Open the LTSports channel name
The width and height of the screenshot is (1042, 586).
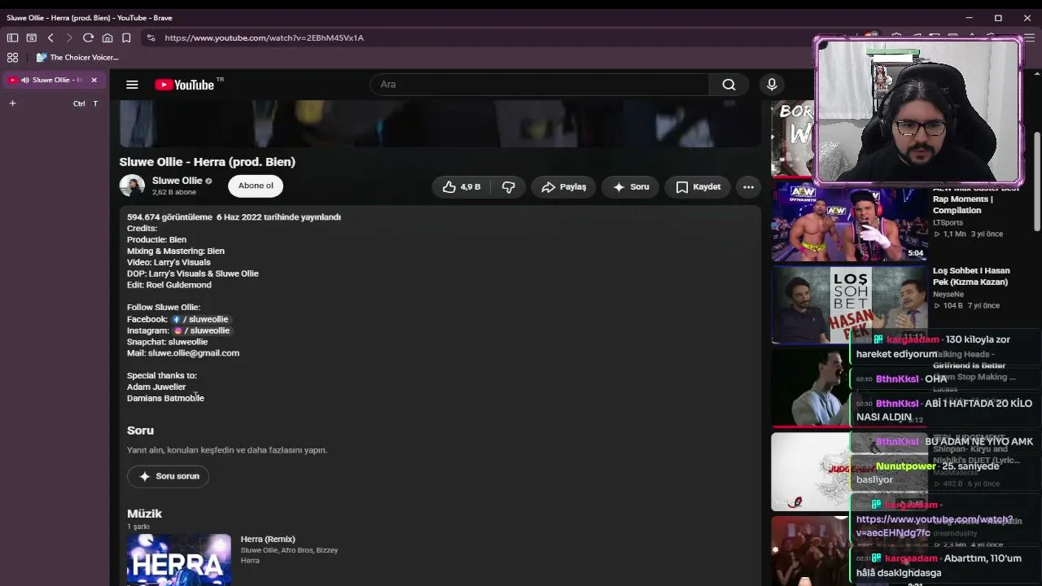[948, 222]
